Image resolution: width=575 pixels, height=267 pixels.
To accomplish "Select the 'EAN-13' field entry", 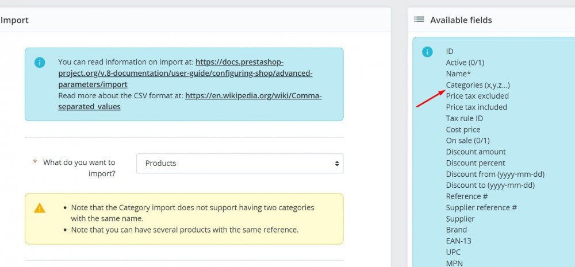I will (458, 241).
